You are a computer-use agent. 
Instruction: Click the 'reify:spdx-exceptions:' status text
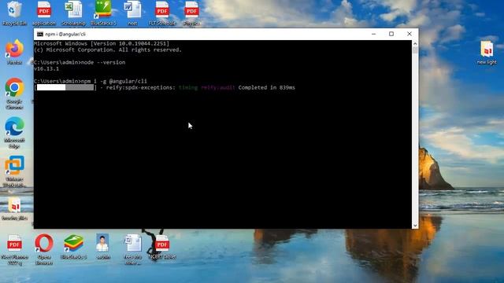tap(141, 87)
